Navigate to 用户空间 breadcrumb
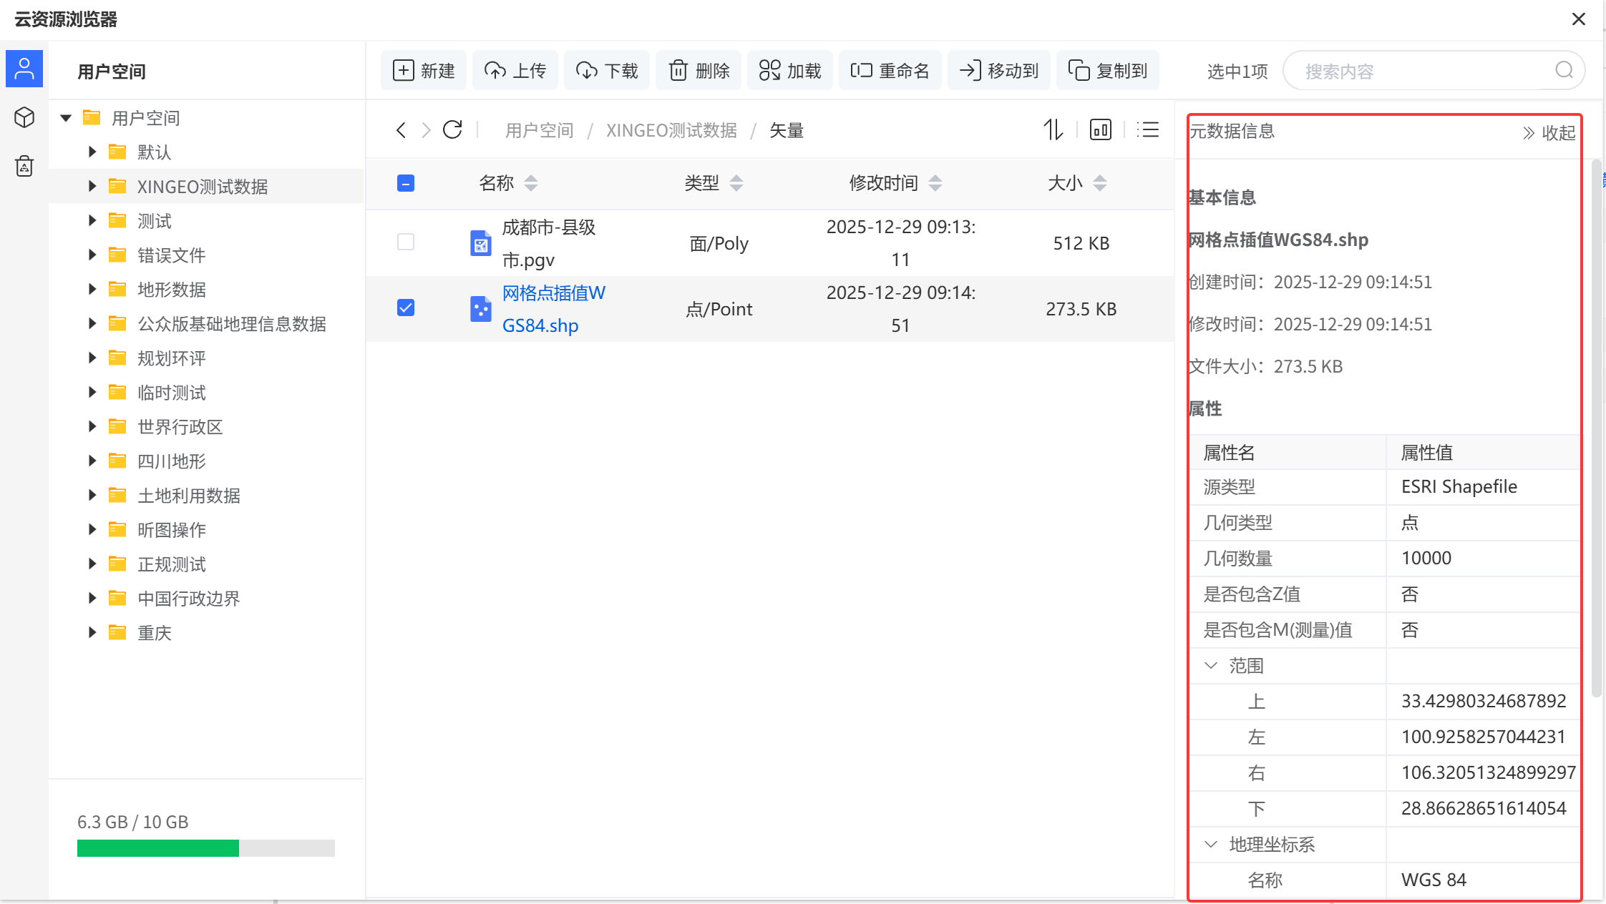1606x904 pixels. click(x=540, y=130)
